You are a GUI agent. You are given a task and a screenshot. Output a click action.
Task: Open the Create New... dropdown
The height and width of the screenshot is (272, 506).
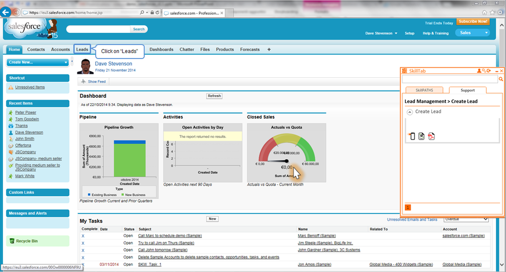[37, 62]
